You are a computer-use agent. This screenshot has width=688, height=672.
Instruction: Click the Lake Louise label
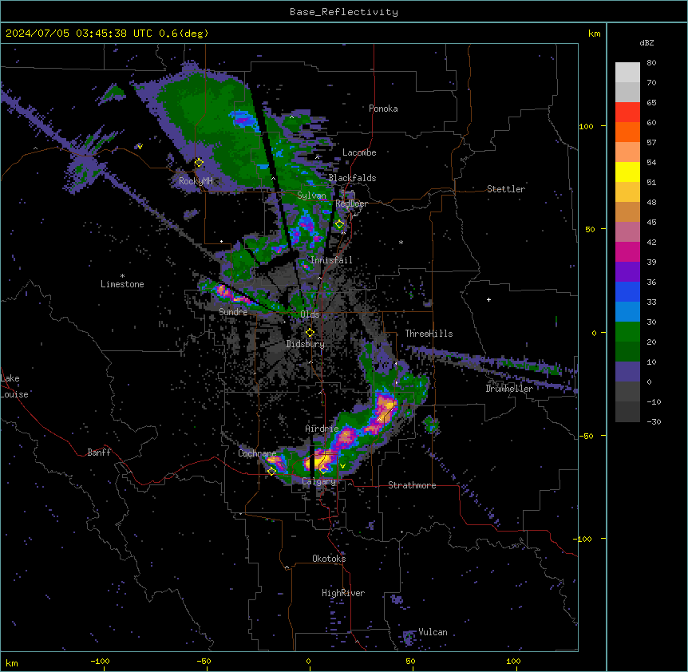point(14,386)
